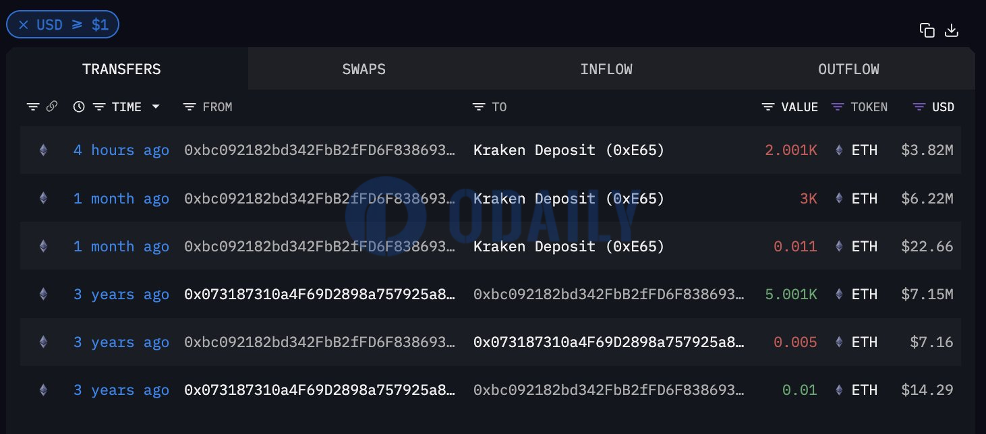The height and width of the screenshot is (434, 986).
Task: Open the '4 hours ago' transaction link
Action: pyautogui.click(x=121, y=150)
